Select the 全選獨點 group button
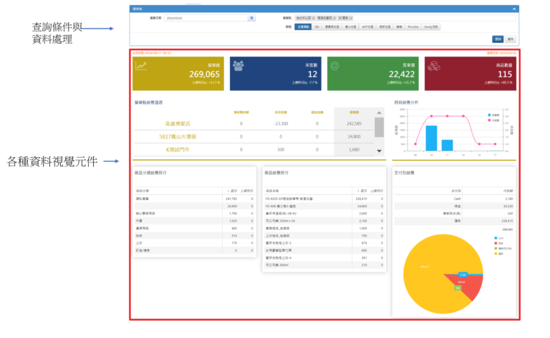The width and height of the screenshot is (550, 338). pos(304,26)
